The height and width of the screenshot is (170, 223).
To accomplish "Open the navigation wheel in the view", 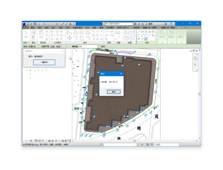I will click(195, 58).
